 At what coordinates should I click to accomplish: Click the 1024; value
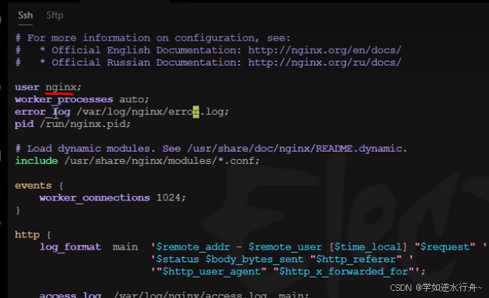171,197
